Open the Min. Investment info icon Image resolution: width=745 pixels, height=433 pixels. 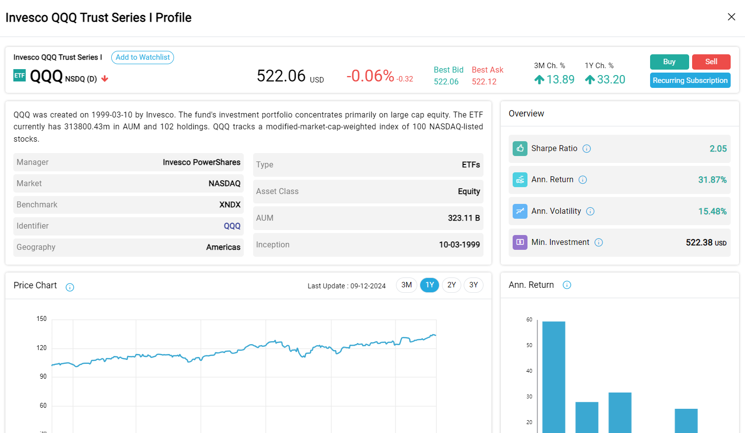pyautogui.click(x=599, y=242)
